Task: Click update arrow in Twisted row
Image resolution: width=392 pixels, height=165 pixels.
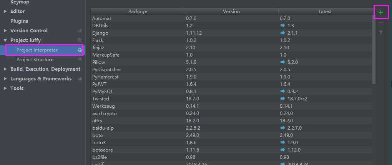Action: pyautogui.click(x=283, y=98)
